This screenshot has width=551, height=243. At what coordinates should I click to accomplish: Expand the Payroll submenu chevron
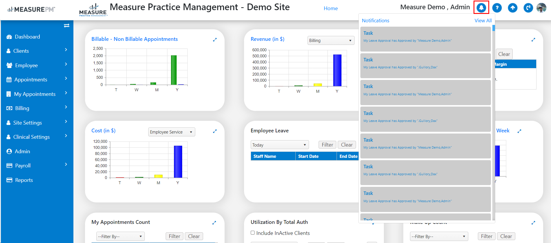click(x=66, y=164)
